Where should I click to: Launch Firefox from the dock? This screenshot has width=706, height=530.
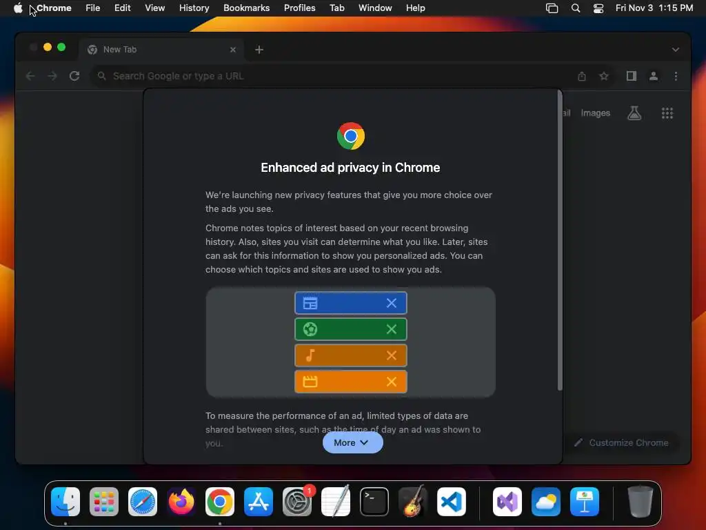(181, 502)
